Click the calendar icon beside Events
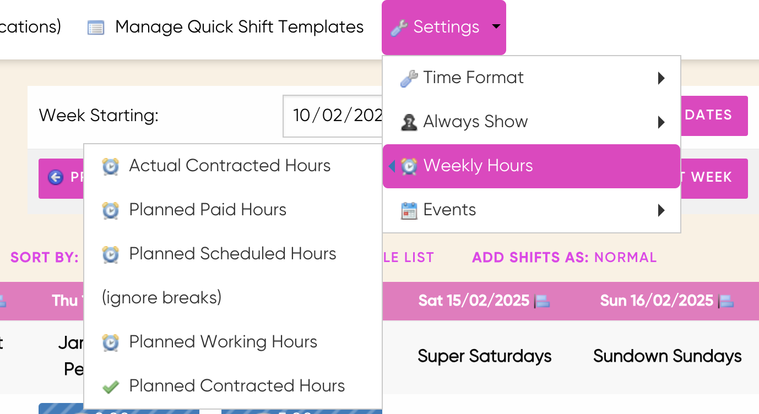 tap(409, 210)
